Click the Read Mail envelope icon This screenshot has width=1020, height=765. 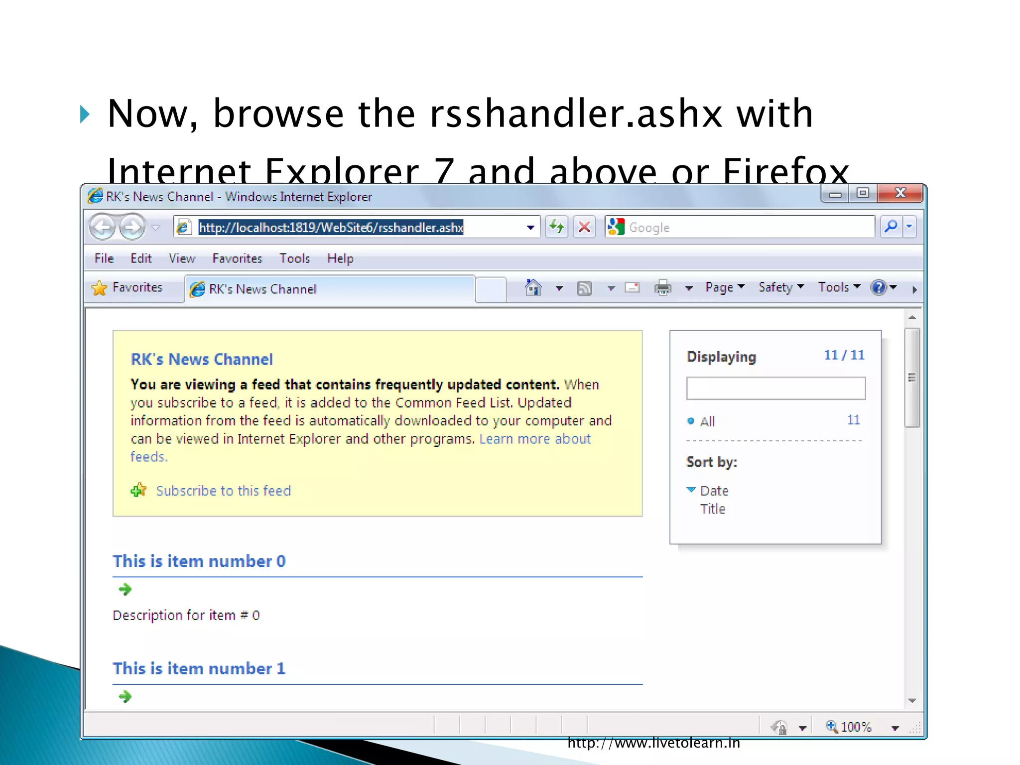coord(632,287)
